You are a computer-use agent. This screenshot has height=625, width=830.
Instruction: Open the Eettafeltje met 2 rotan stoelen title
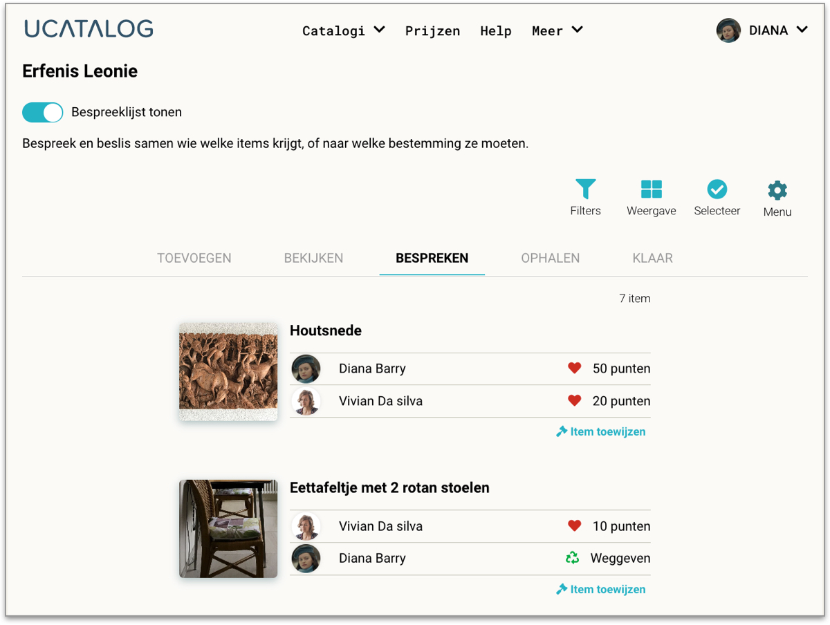click(389, 487)
